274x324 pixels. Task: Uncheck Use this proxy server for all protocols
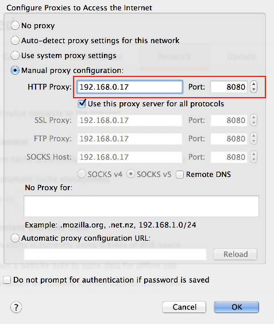click(82, 103)
